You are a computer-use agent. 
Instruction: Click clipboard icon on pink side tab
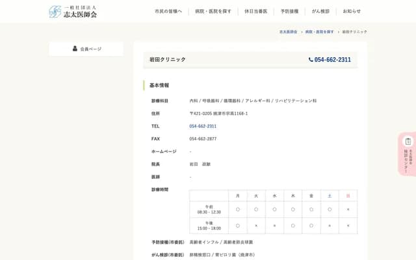(408, 142)
